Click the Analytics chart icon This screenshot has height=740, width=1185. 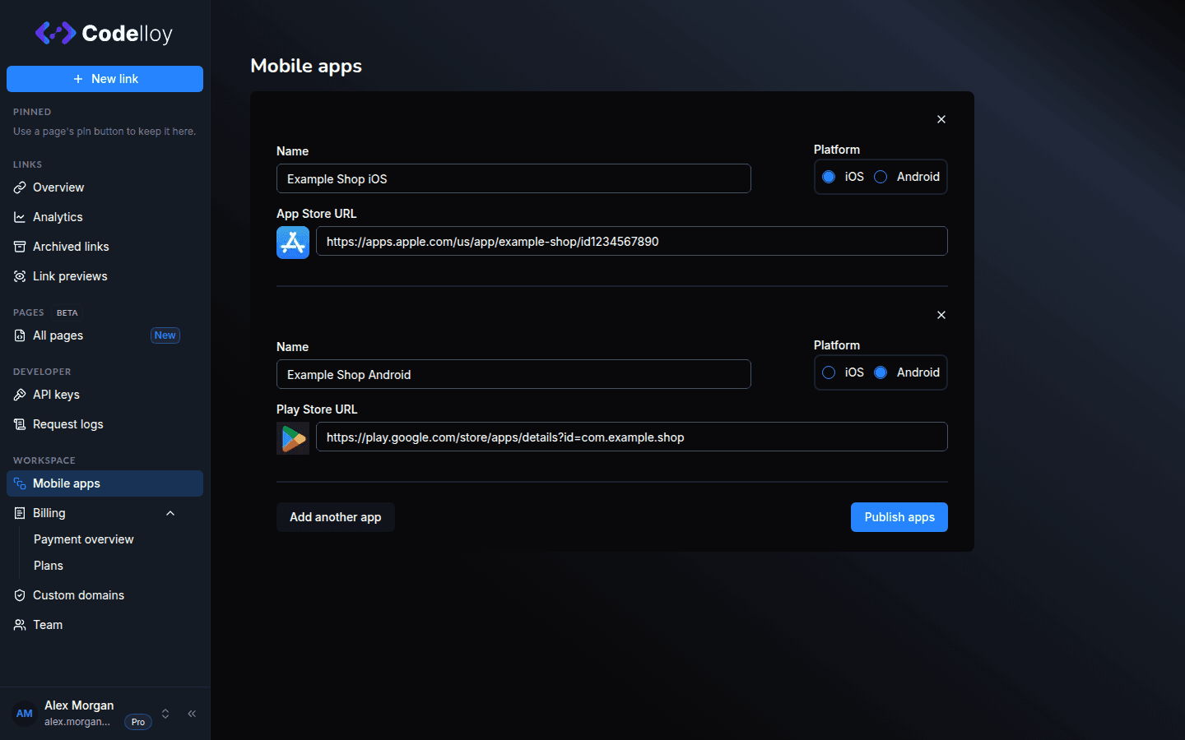(x=20, y=217)
